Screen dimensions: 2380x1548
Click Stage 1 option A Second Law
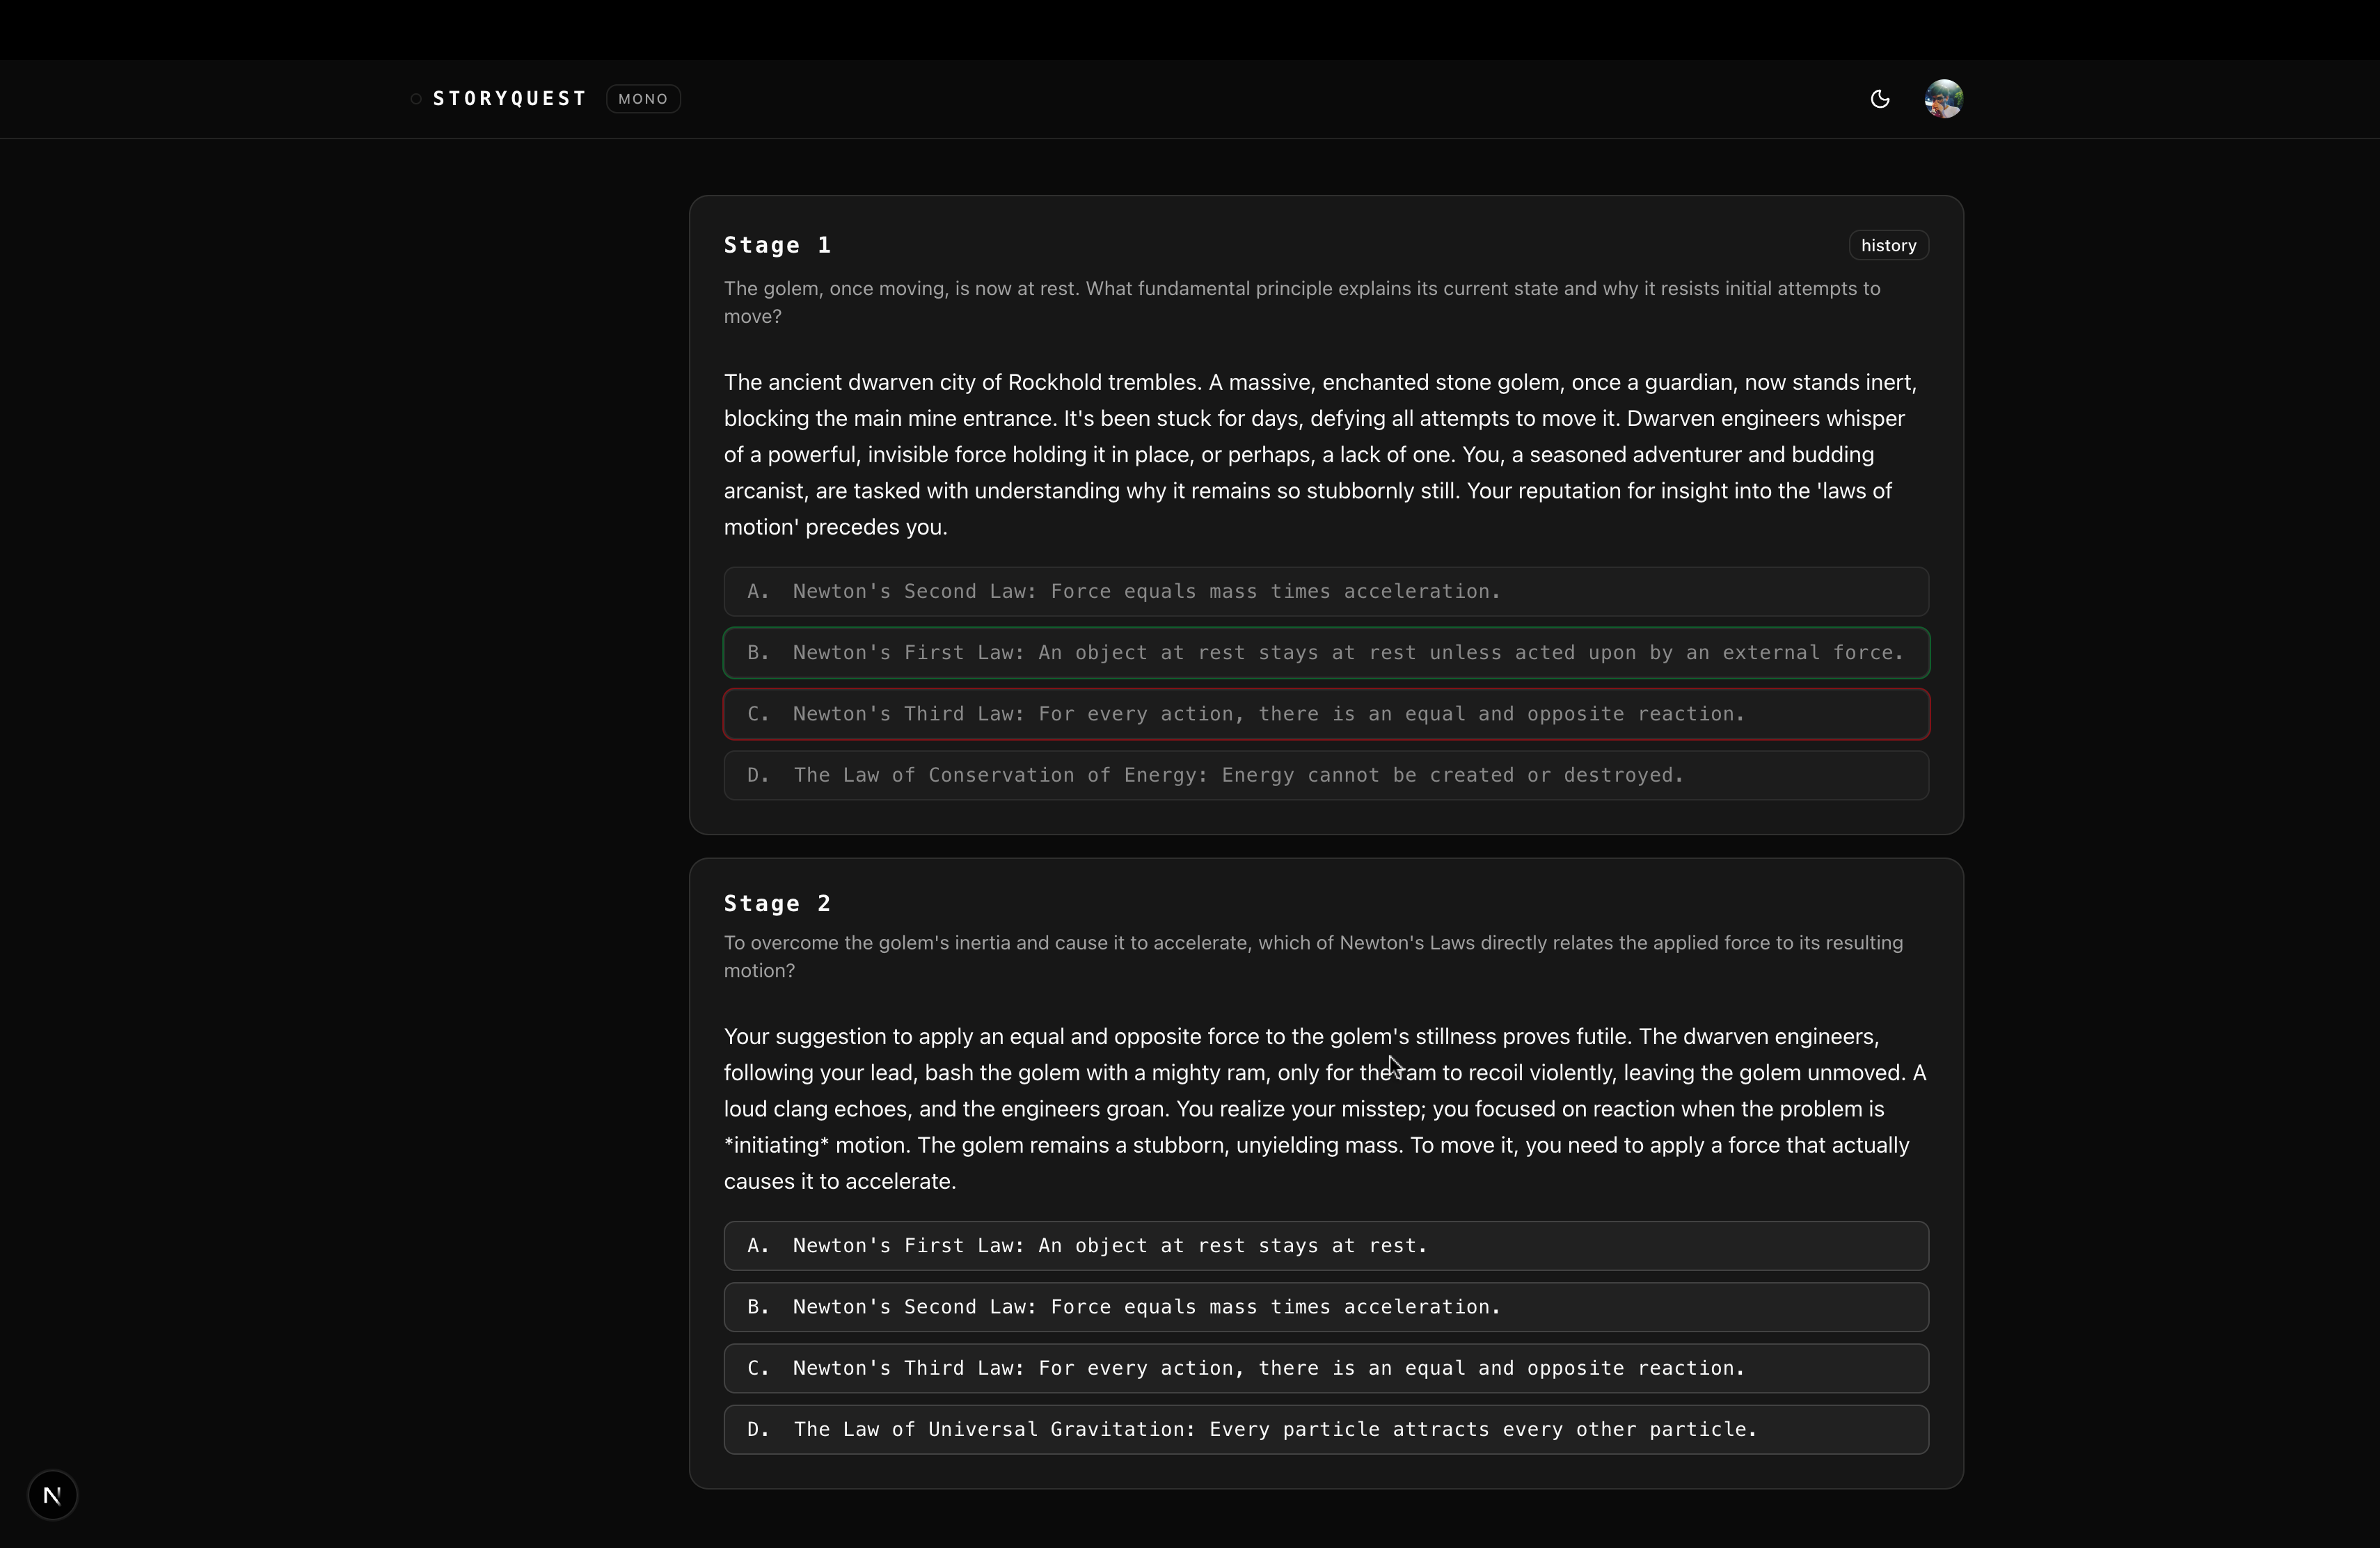coord(1325,592)
